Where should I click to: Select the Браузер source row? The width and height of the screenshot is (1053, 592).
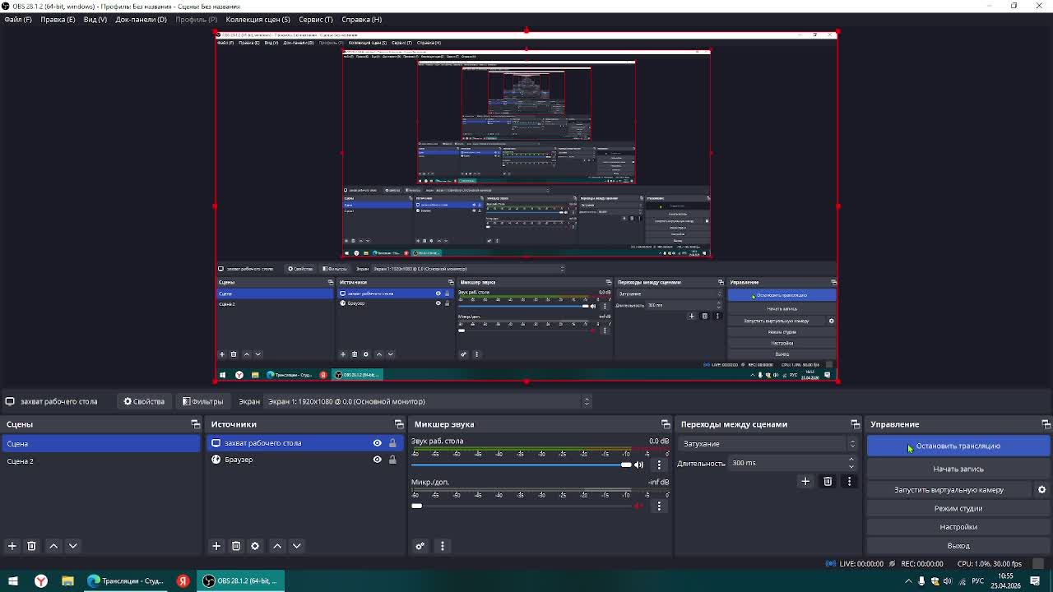[304, 460]
